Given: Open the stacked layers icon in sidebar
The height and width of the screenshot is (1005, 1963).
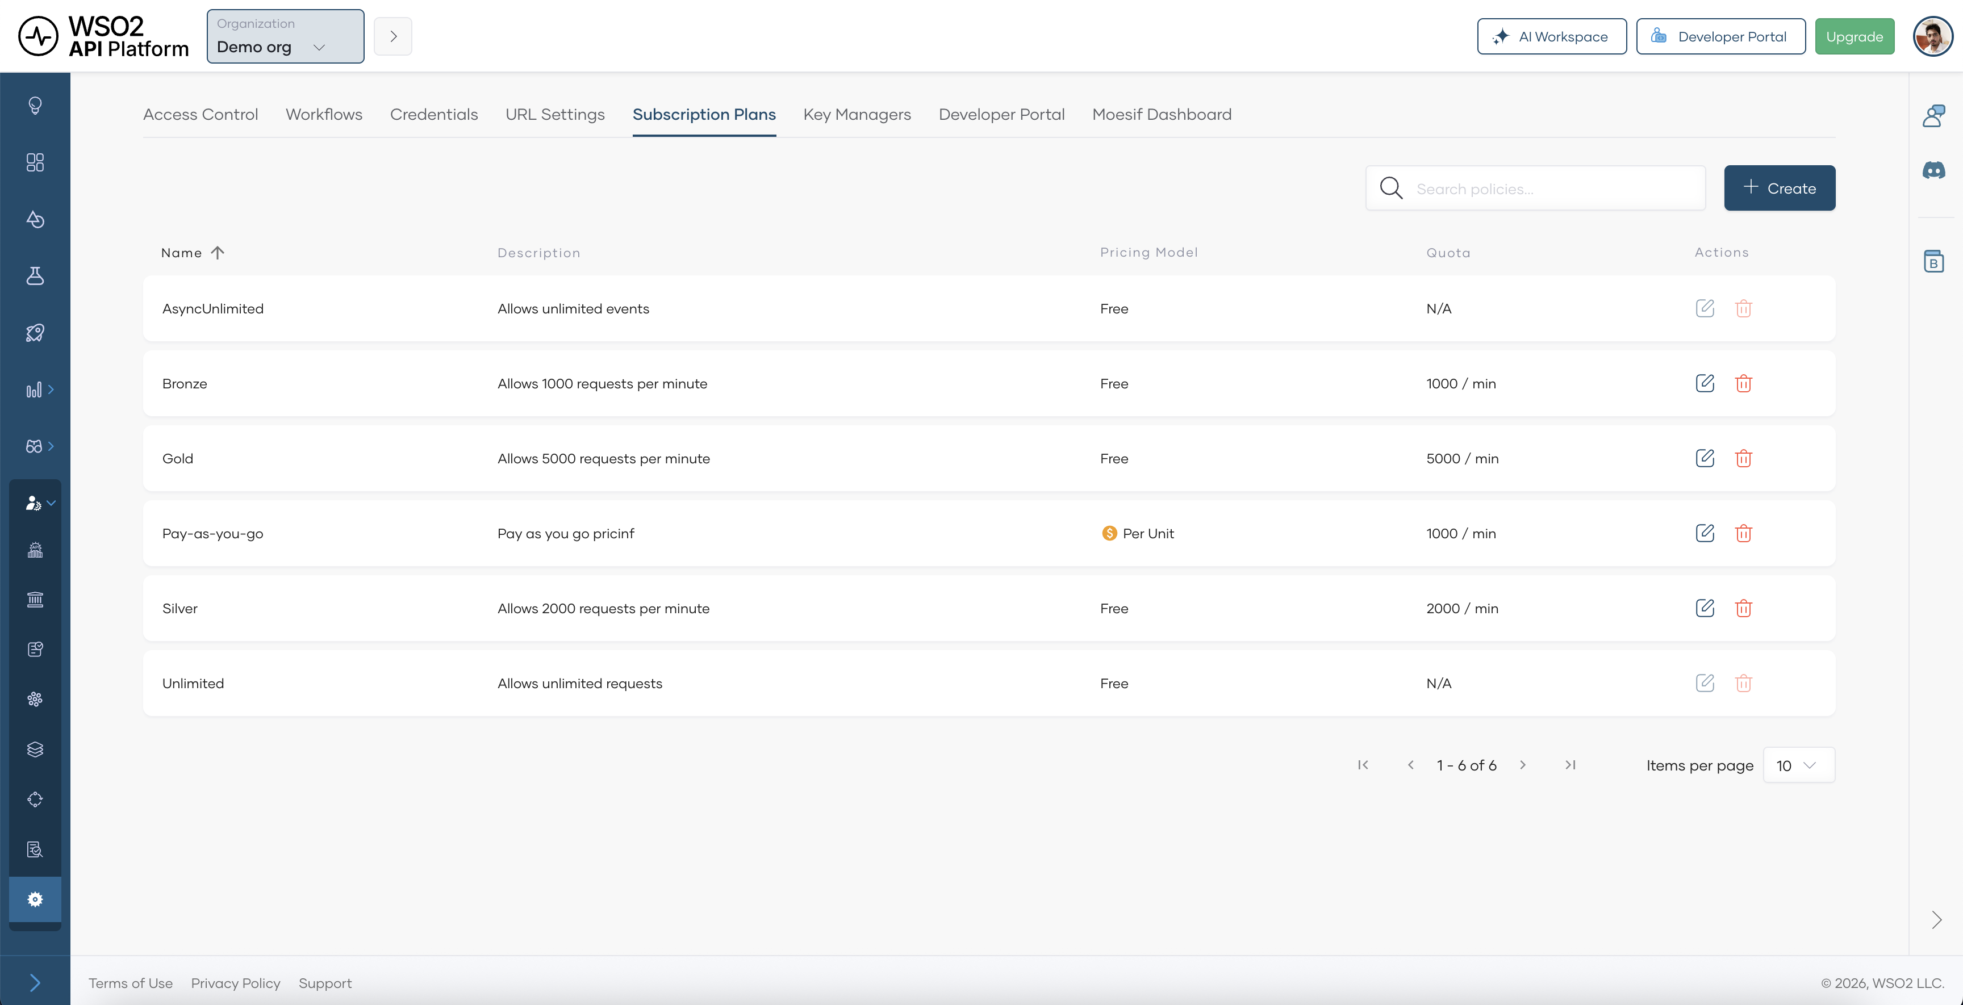Looking at the screenshot, I should click(x=35, y=749).
